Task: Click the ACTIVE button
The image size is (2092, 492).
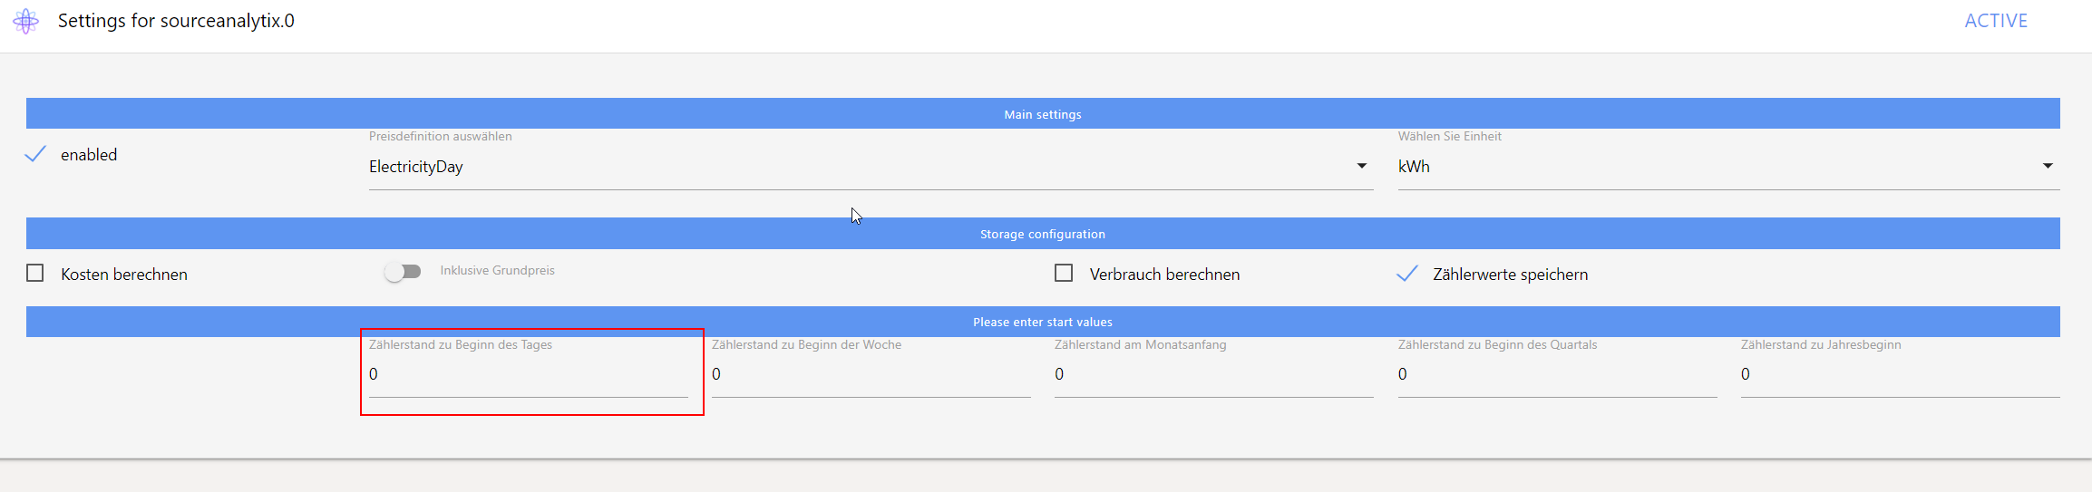Action: click(x=1995, y=21)
